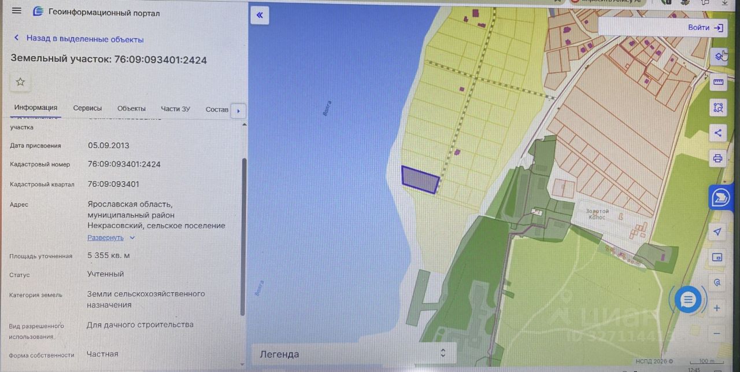Click the ownership value Частная
Image resolution: width=740 pixels, height=372 pixels.
[102, 354]
